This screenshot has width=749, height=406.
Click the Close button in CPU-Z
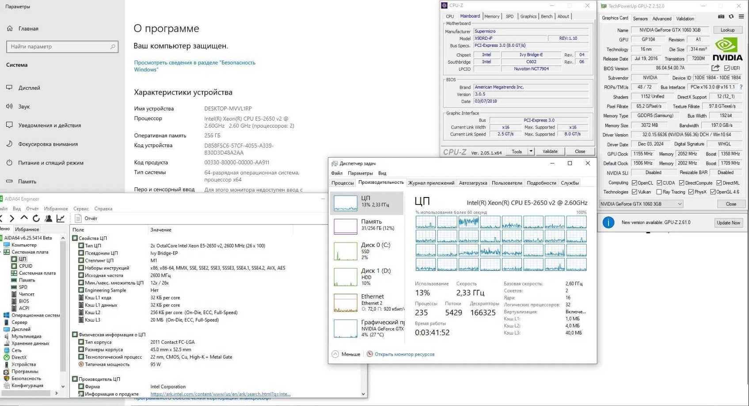click(x=580, y=152)
